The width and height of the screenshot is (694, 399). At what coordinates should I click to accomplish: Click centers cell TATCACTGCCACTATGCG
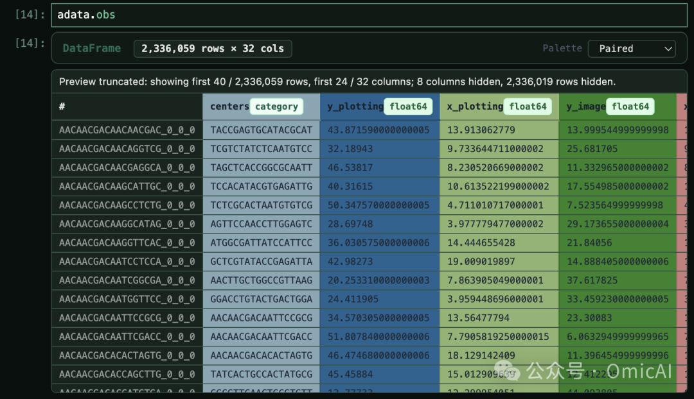(x=261, y=374)
